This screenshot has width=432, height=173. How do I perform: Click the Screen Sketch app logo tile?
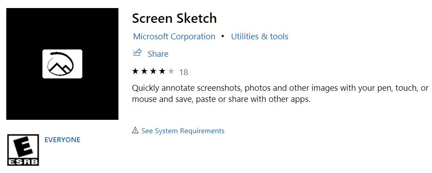pyautogui.click(x=62, y=64)
